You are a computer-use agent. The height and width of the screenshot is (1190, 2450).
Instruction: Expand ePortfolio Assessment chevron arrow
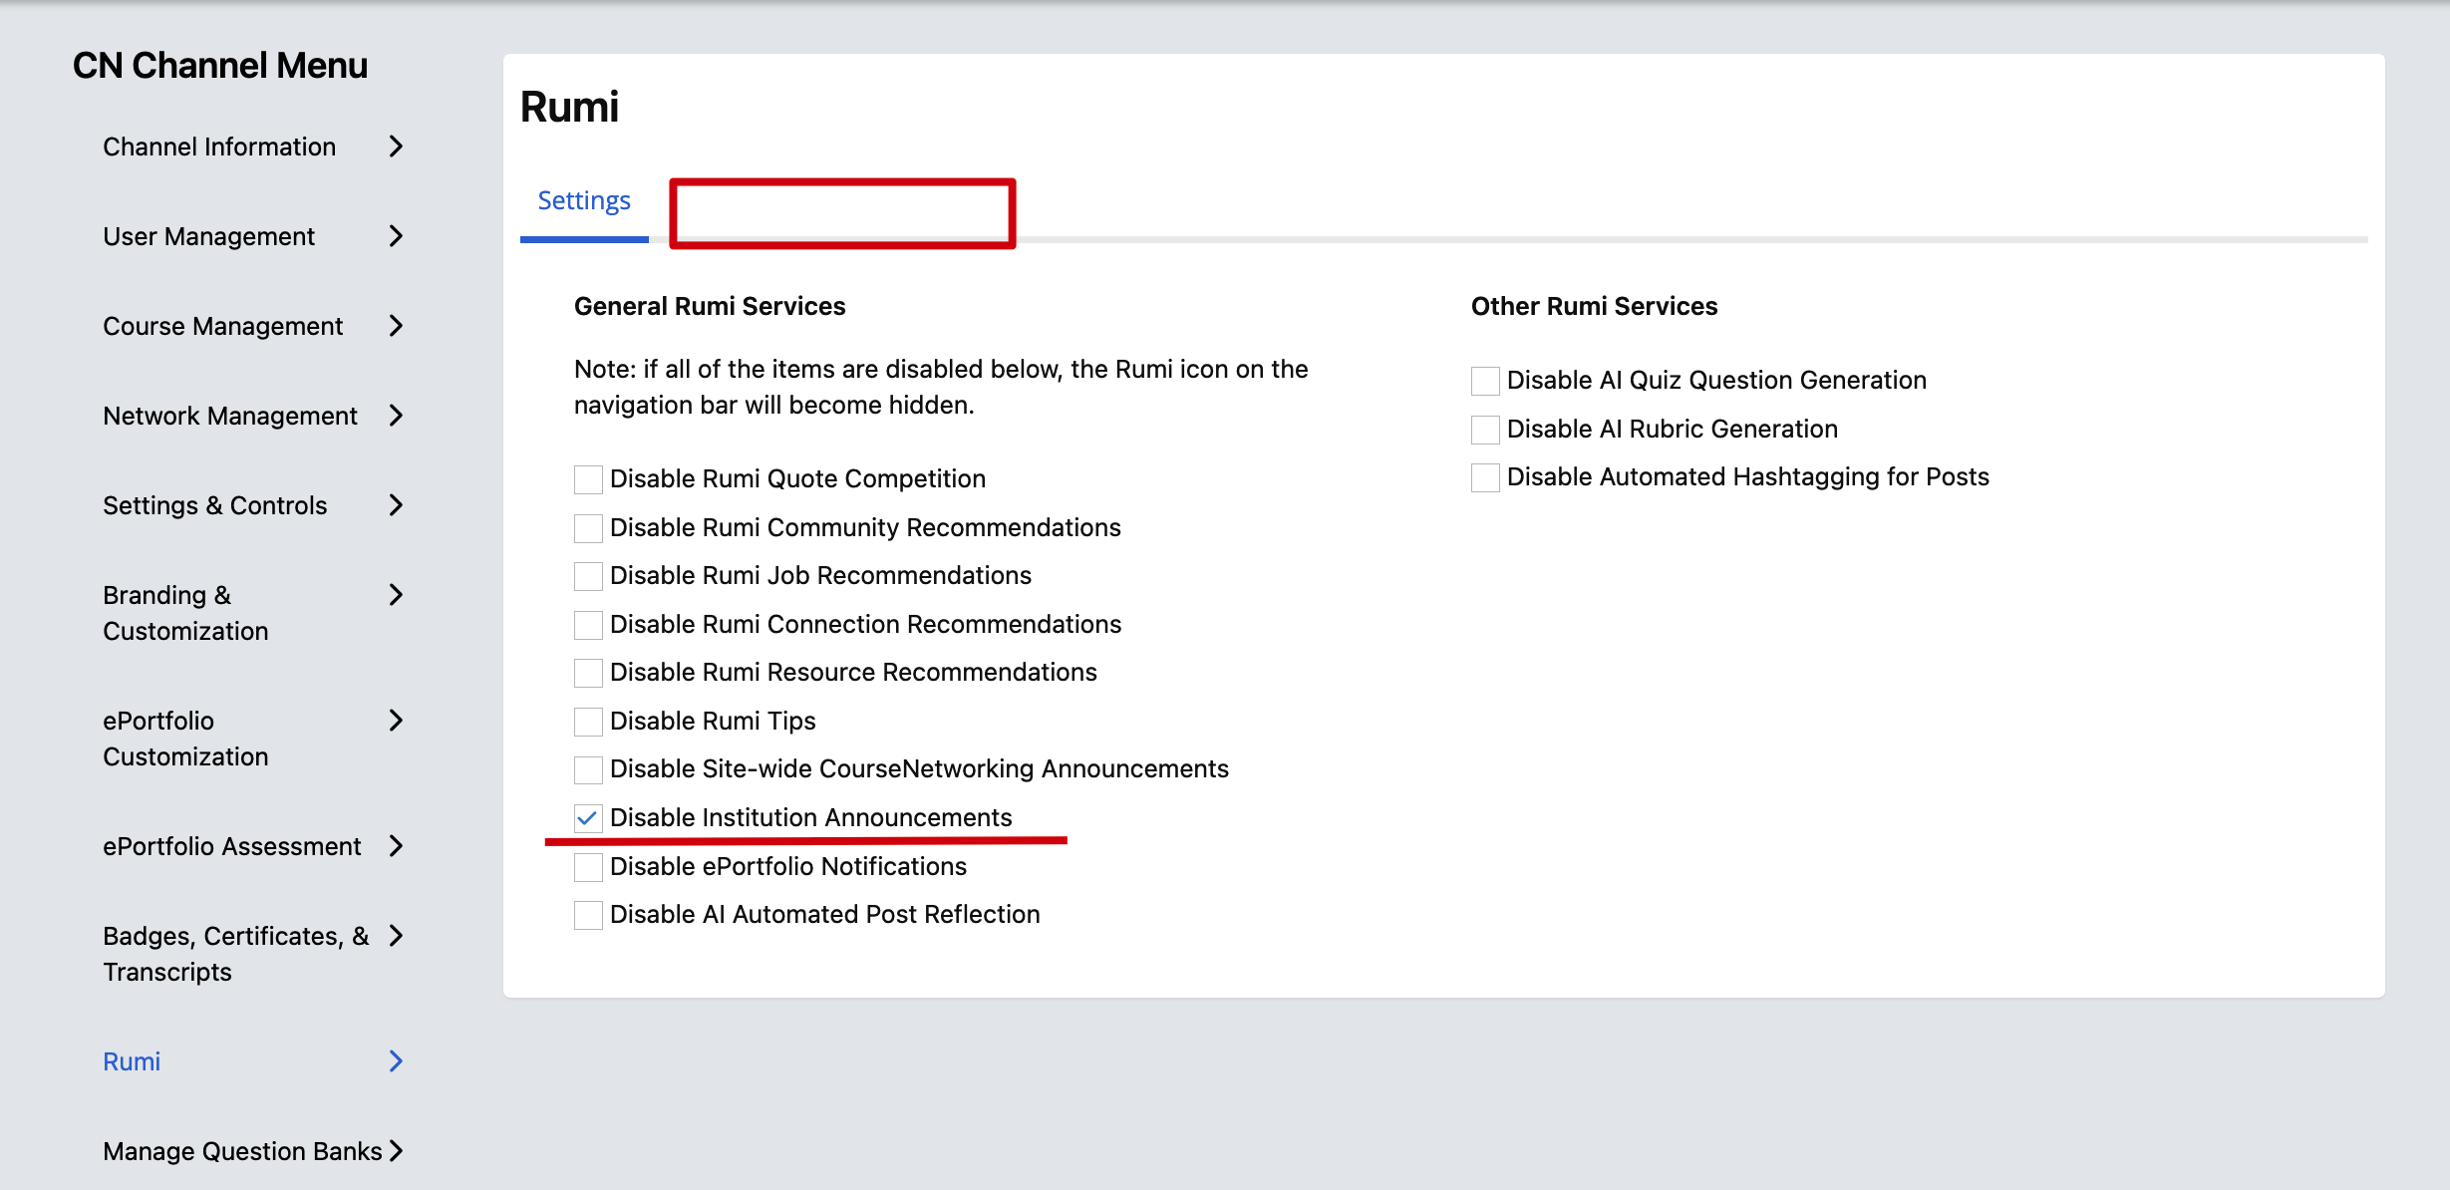(396, 846)
